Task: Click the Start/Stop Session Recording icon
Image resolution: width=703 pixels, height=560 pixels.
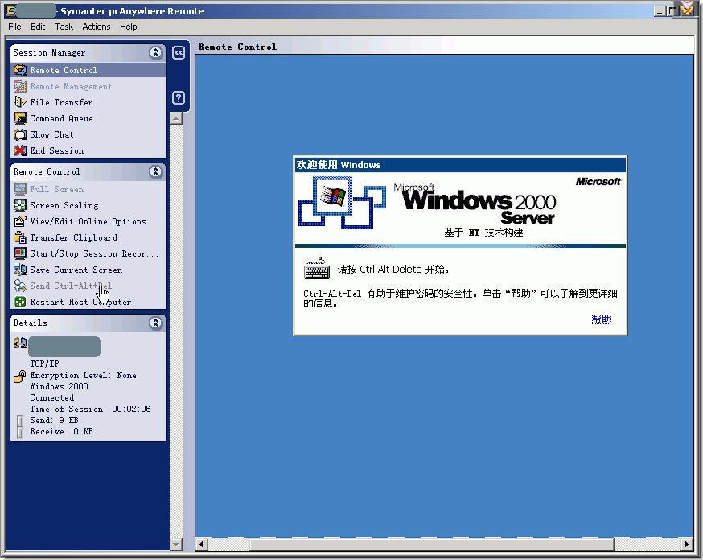Action: pyautogui.click(x=20, y=253)
